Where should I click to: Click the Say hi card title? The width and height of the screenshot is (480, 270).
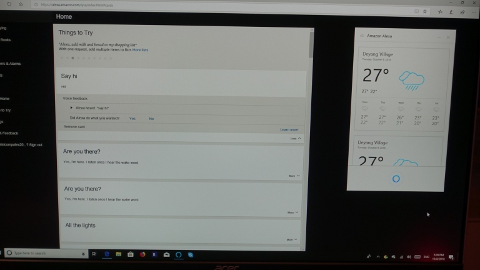tap(69, 76)
